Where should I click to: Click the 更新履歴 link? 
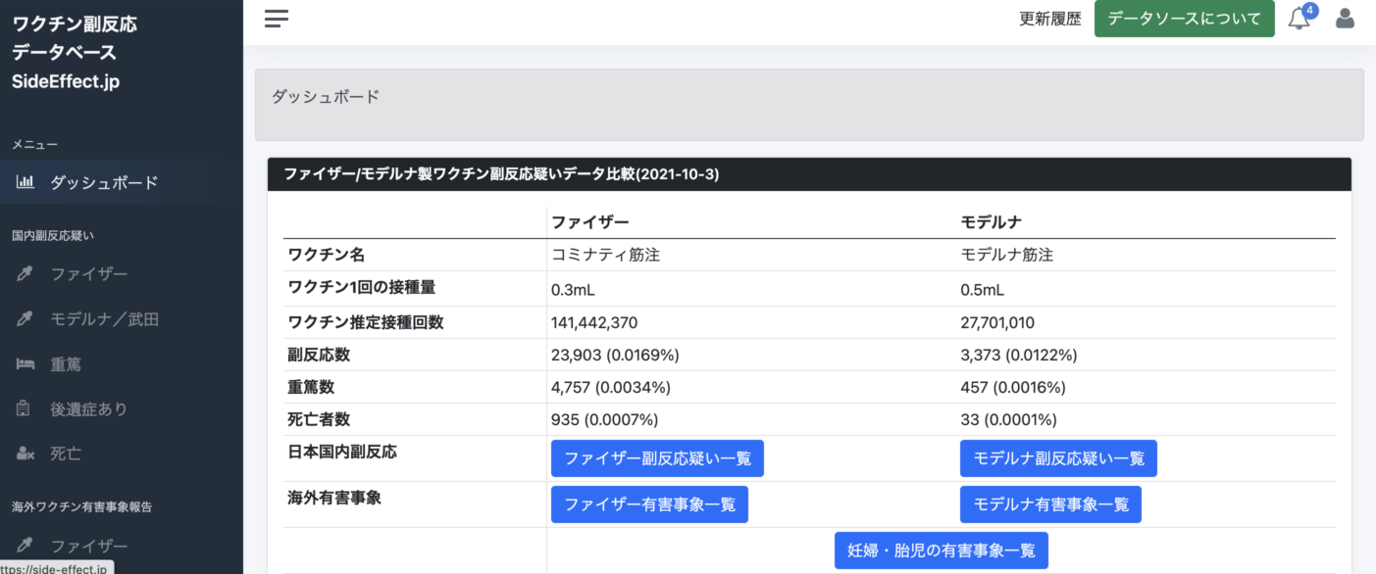(x=1049, y=19)
